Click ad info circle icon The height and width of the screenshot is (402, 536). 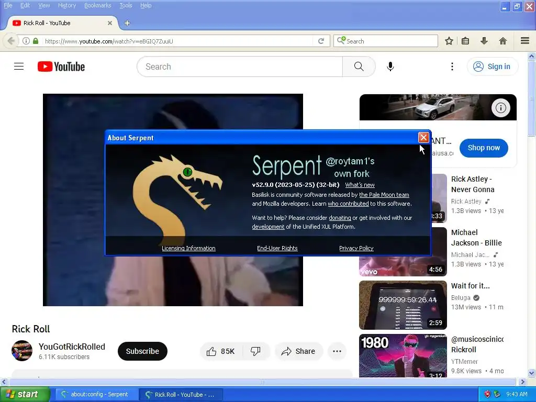(x=501, y=108)
